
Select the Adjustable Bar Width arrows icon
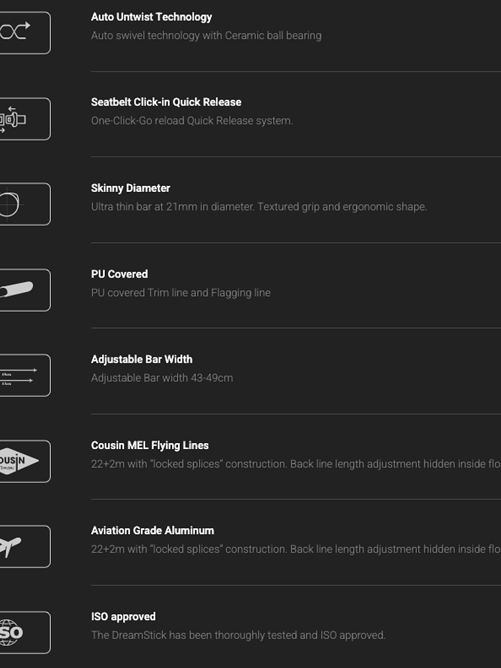[x=18, y=375]
